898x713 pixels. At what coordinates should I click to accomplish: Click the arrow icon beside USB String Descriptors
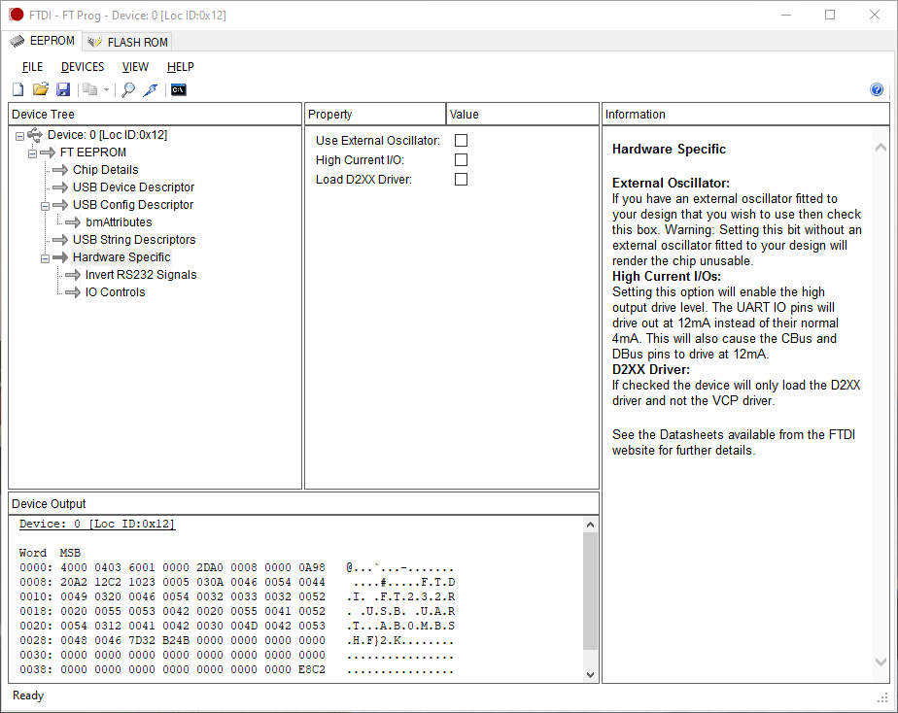point(60,240)
